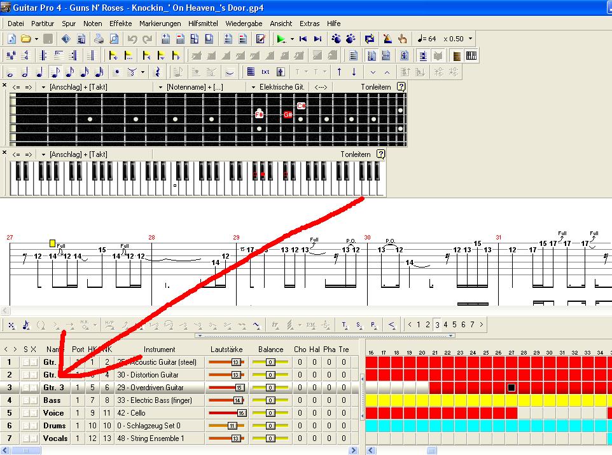Solo the Bass track
This screenshot has width=612, height=455.
[25, 400]
